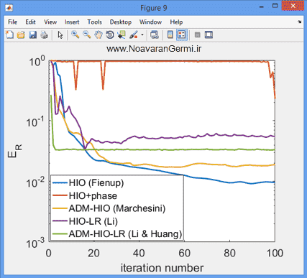Close the Figure 9 window
This screenshot has height=278, width=307.
click(293, 6)
